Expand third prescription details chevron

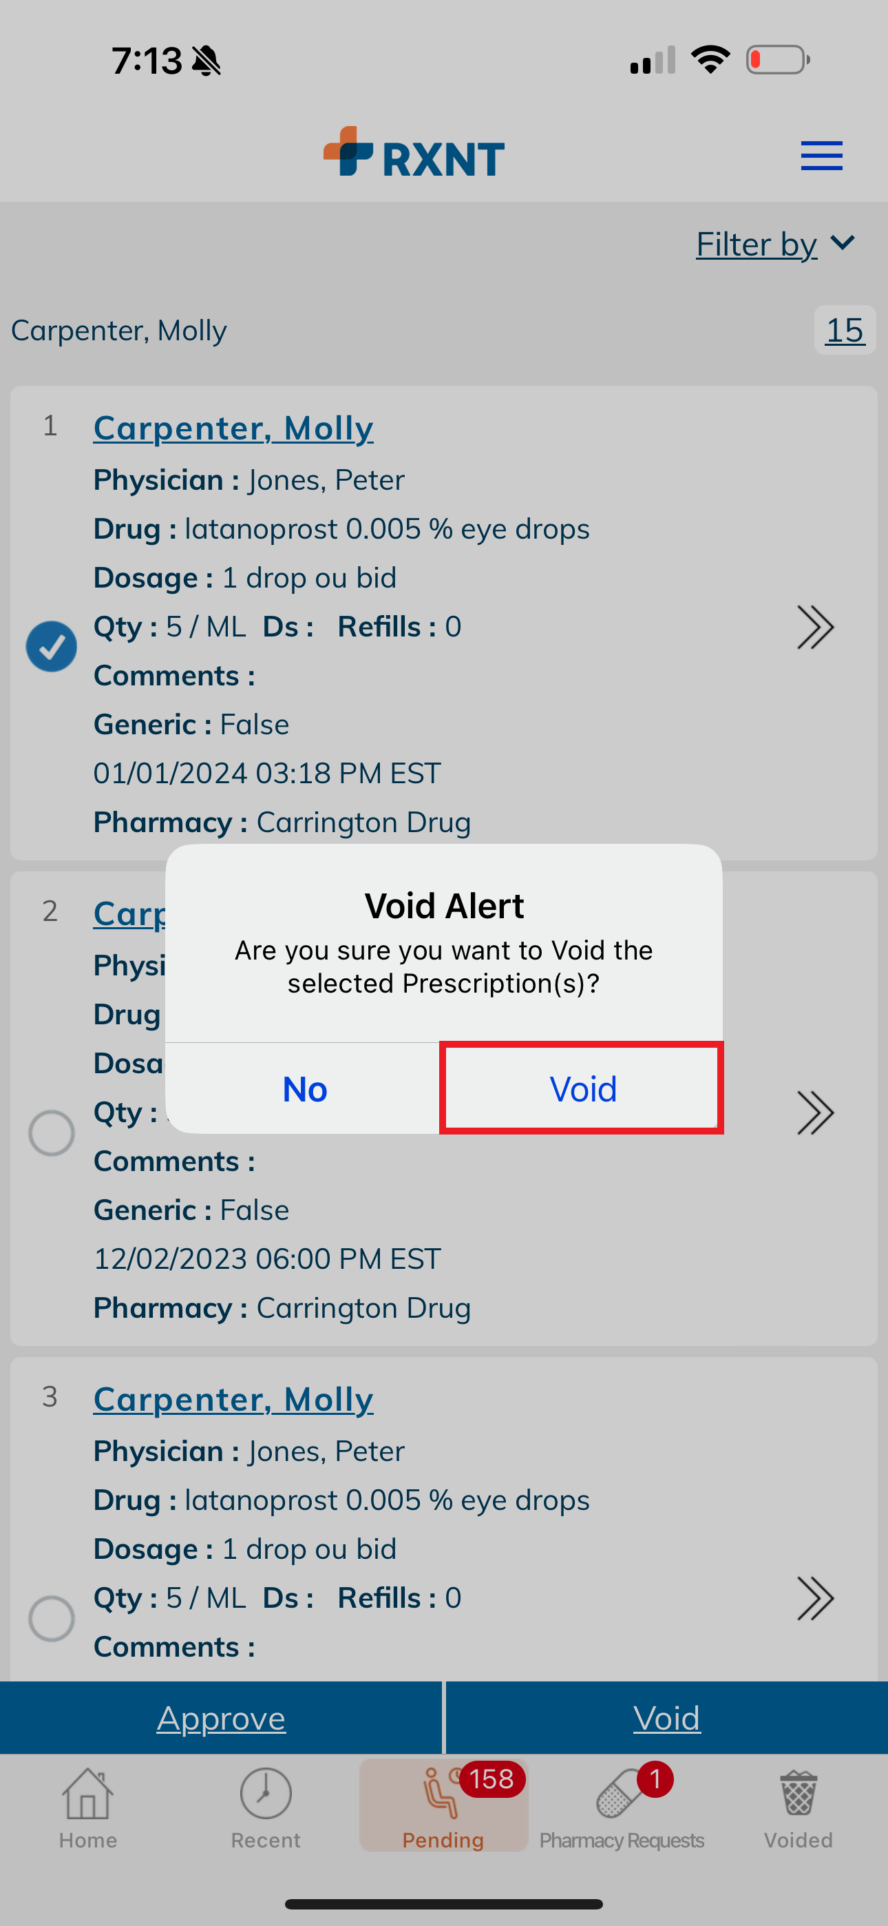(815, 1599)
